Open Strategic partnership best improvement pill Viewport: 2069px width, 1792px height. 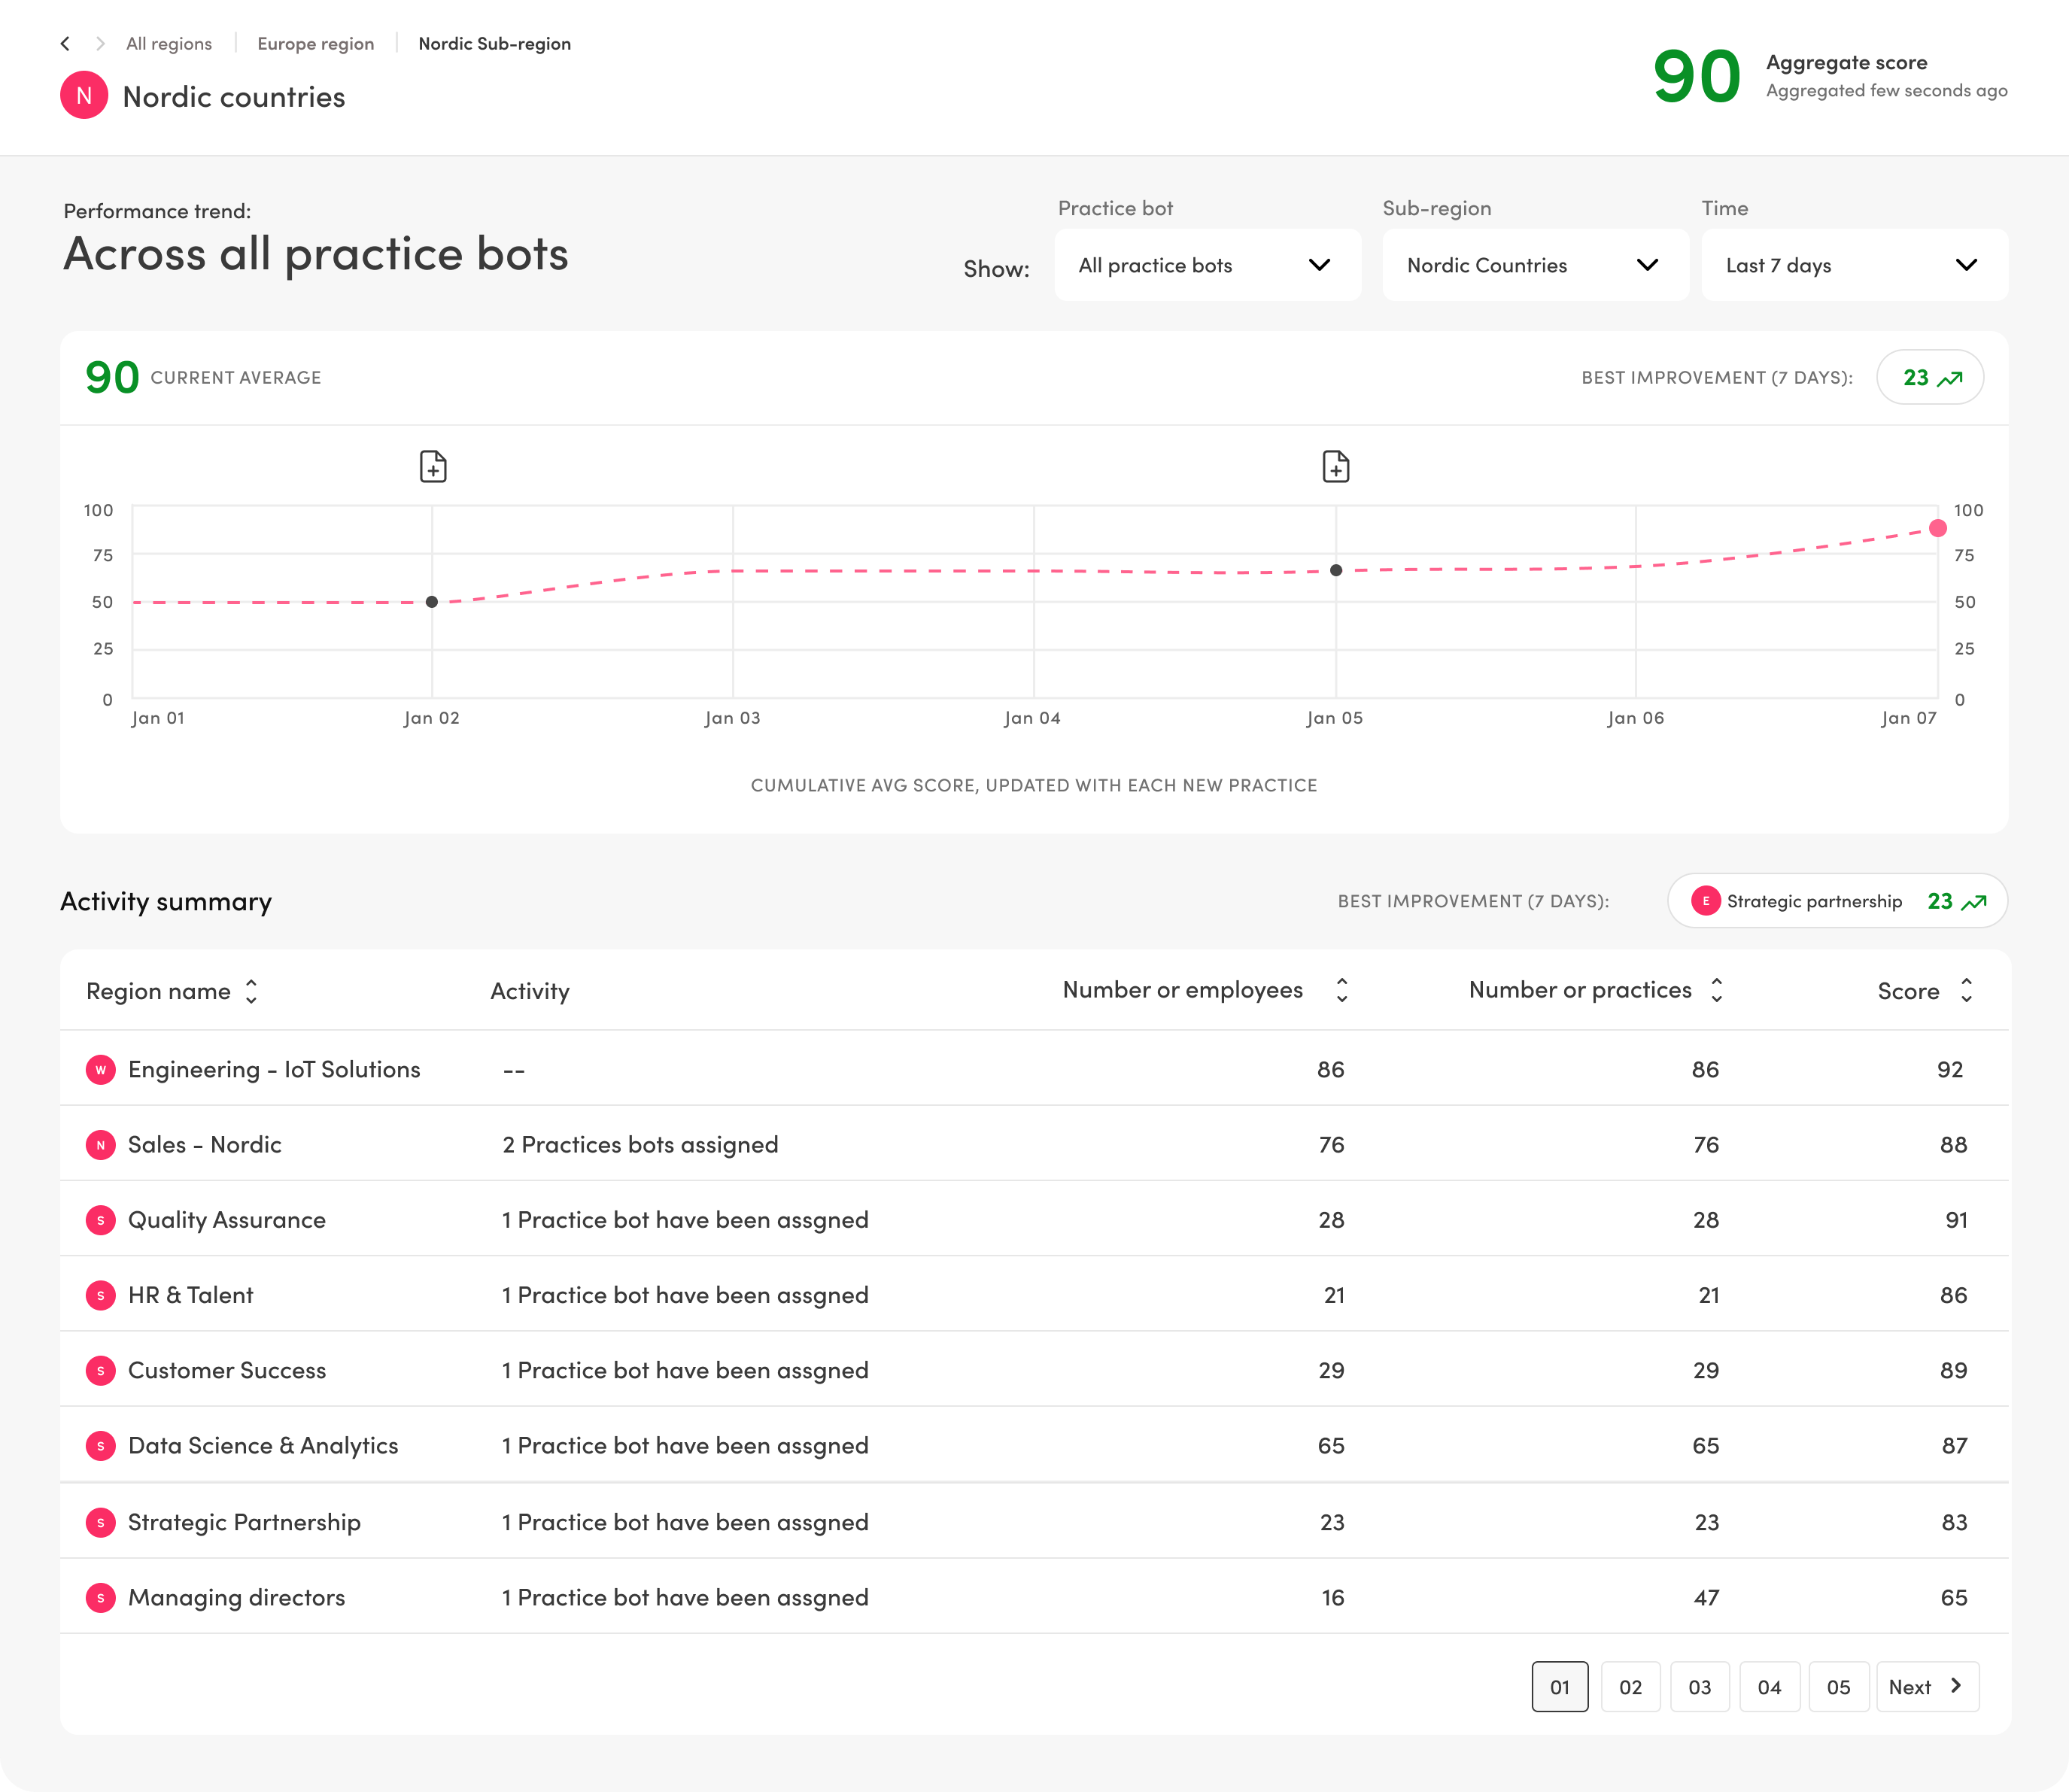tap(1837, 901)
